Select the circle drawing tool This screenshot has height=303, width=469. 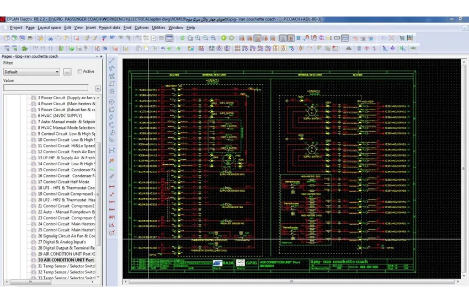pyautogui.click(x=112, y=102)
